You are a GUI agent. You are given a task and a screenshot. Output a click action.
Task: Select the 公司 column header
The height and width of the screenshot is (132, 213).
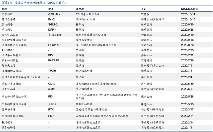144,9
